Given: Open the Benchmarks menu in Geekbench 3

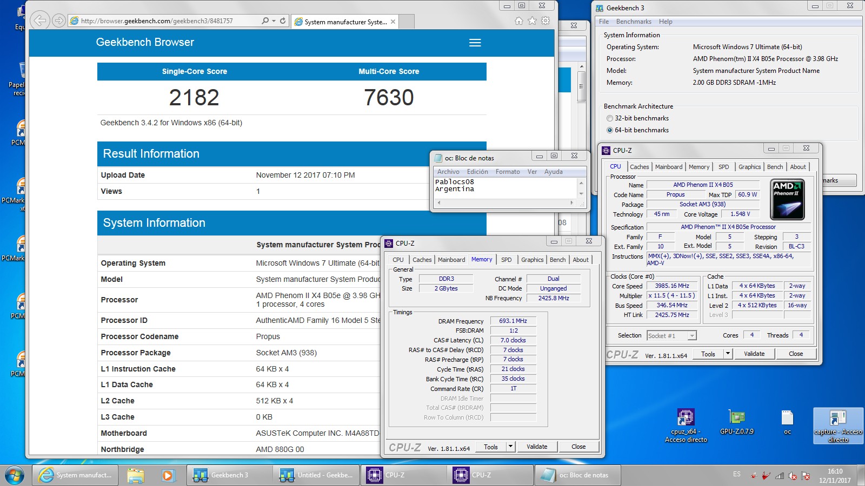Looking at the screenshot, I should 634,22.
